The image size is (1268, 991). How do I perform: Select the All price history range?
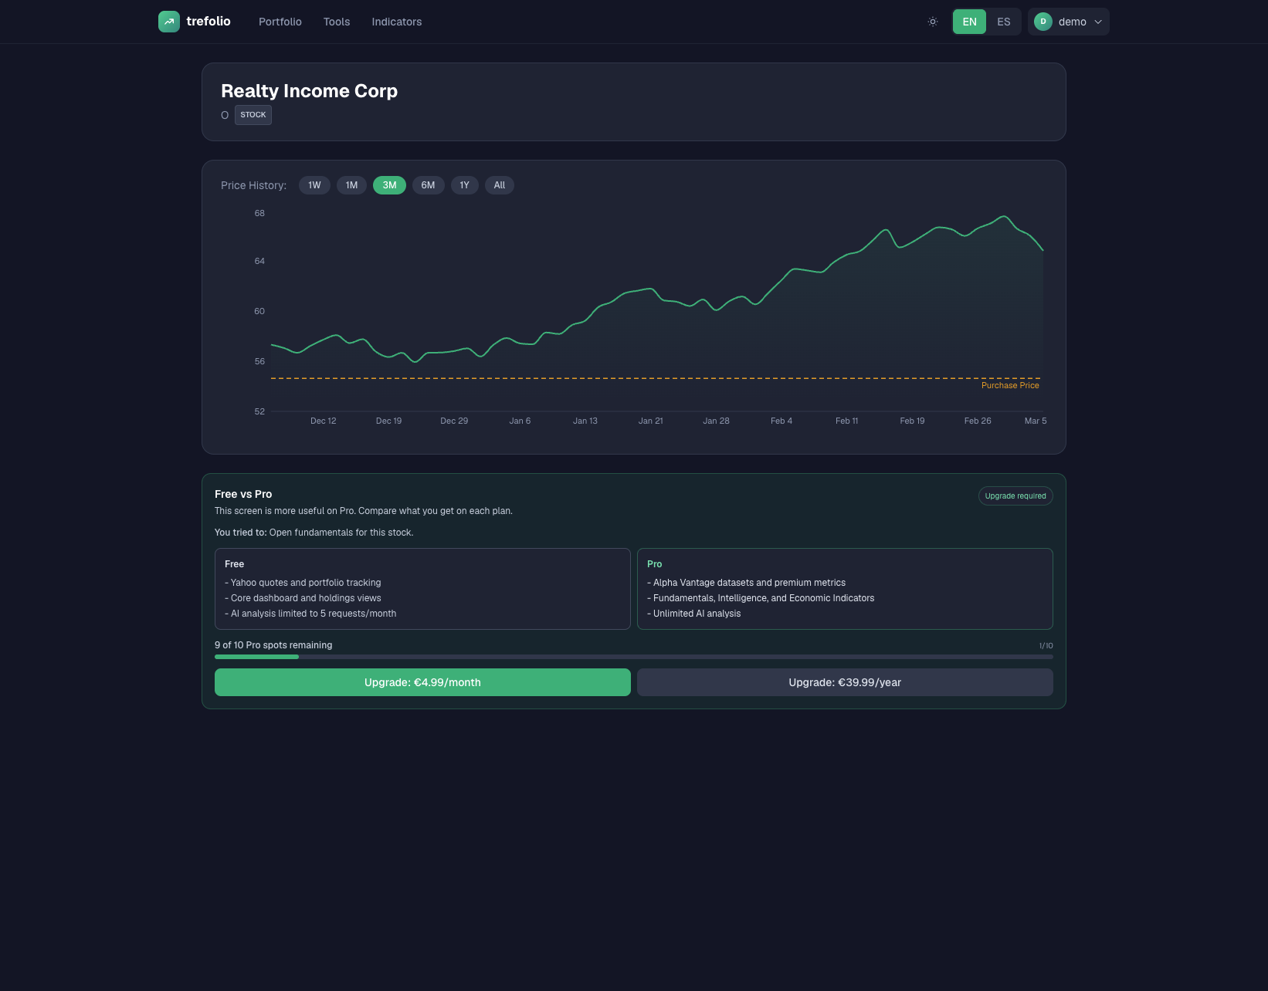[499, 185]
